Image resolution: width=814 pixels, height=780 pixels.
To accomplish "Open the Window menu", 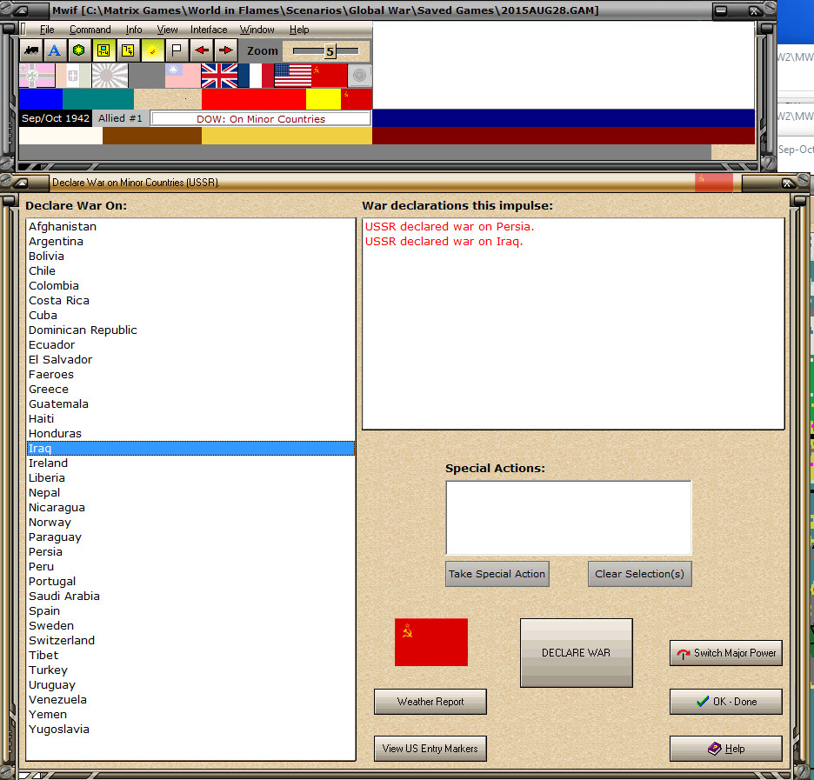I will 257,30.
